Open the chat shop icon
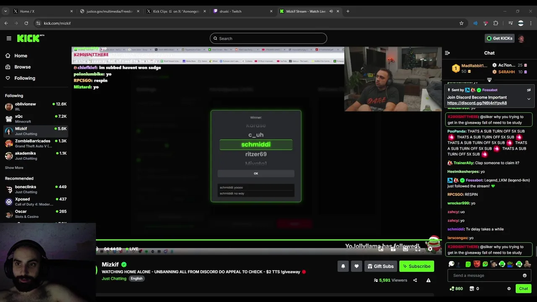 click(x=472, y=289)
